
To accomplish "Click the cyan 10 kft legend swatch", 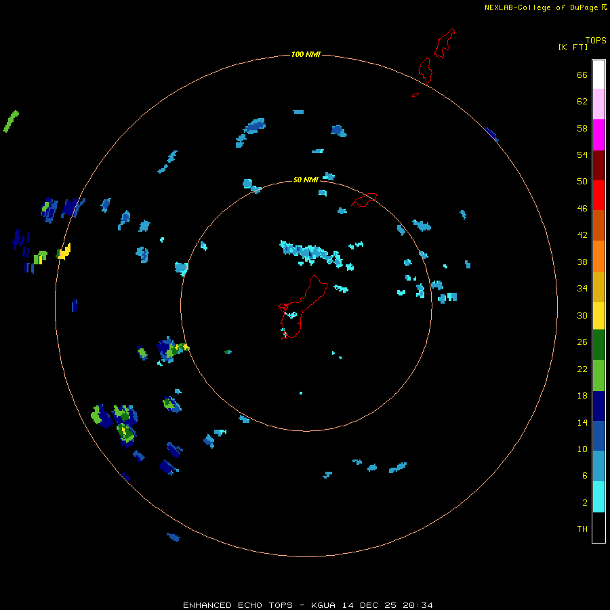I will [x=598, y=497].
